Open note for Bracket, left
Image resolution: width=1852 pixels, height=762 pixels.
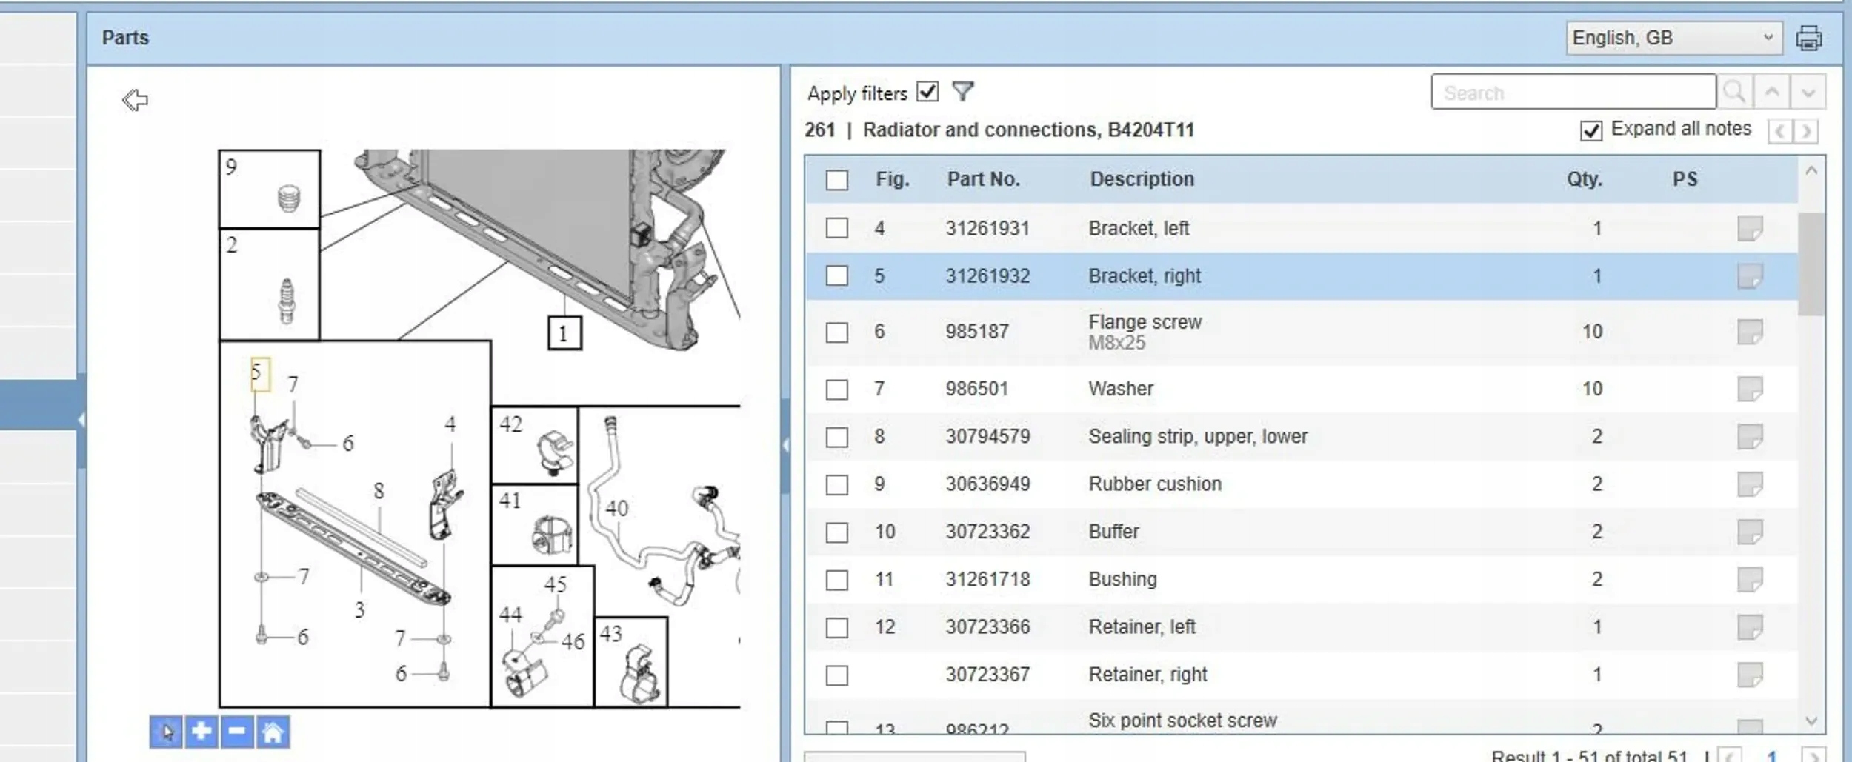(1749, 228)
